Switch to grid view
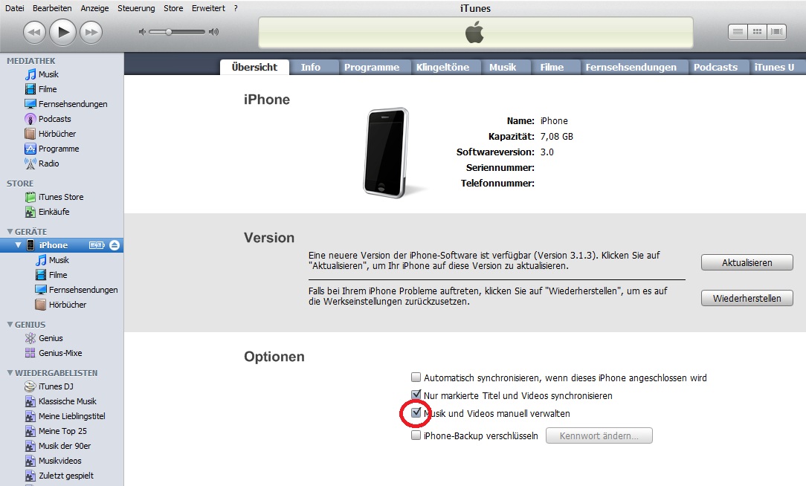806x486 pixels. pos(757,32)
